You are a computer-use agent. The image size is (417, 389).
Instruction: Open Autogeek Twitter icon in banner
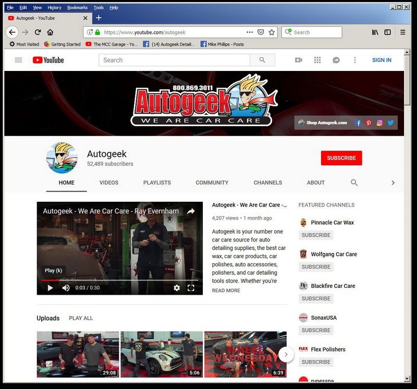[x=390, y=123]
